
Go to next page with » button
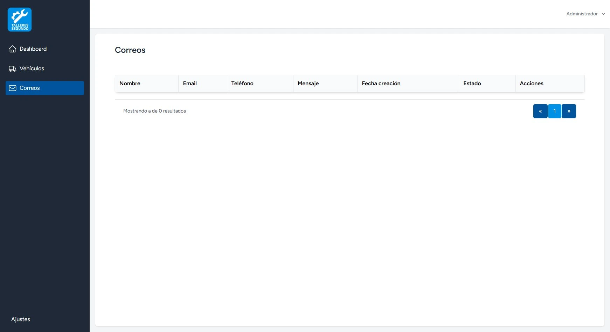pyautogui.click(x=569, y=111)
